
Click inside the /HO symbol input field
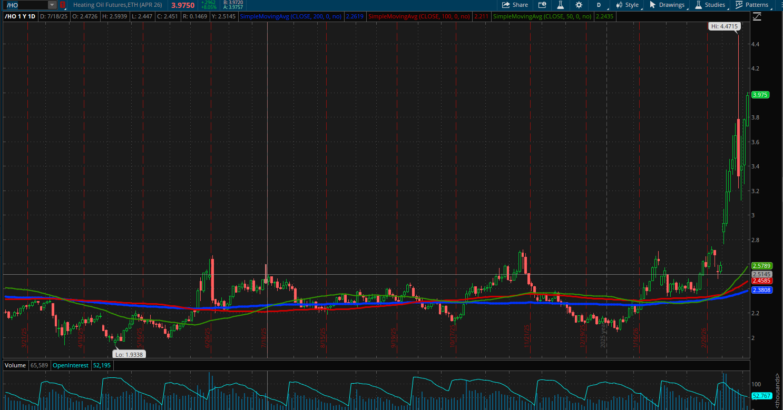click(x=24, y=4)
